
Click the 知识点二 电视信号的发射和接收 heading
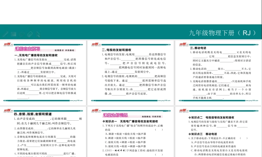211,117
